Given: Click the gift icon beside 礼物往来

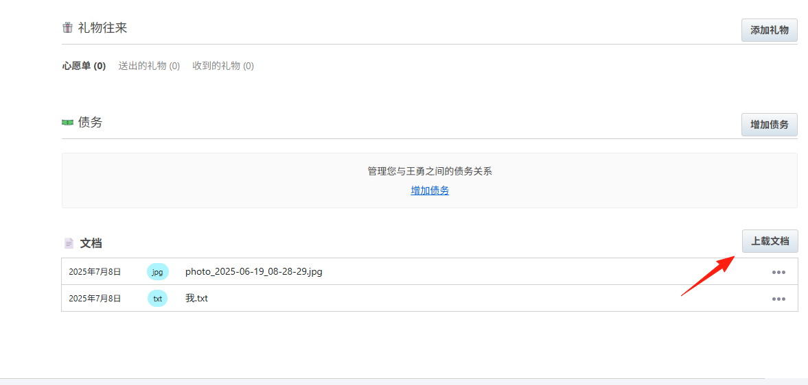Looking at the screenshot, I should pyautogui.click(x=67, y=28).
